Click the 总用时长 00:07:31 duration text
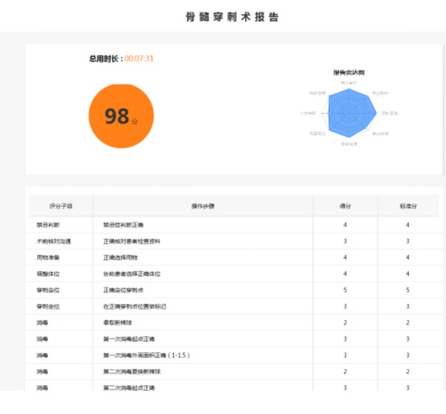The height and width of the screenshot is (414, 446). point(121,59)
